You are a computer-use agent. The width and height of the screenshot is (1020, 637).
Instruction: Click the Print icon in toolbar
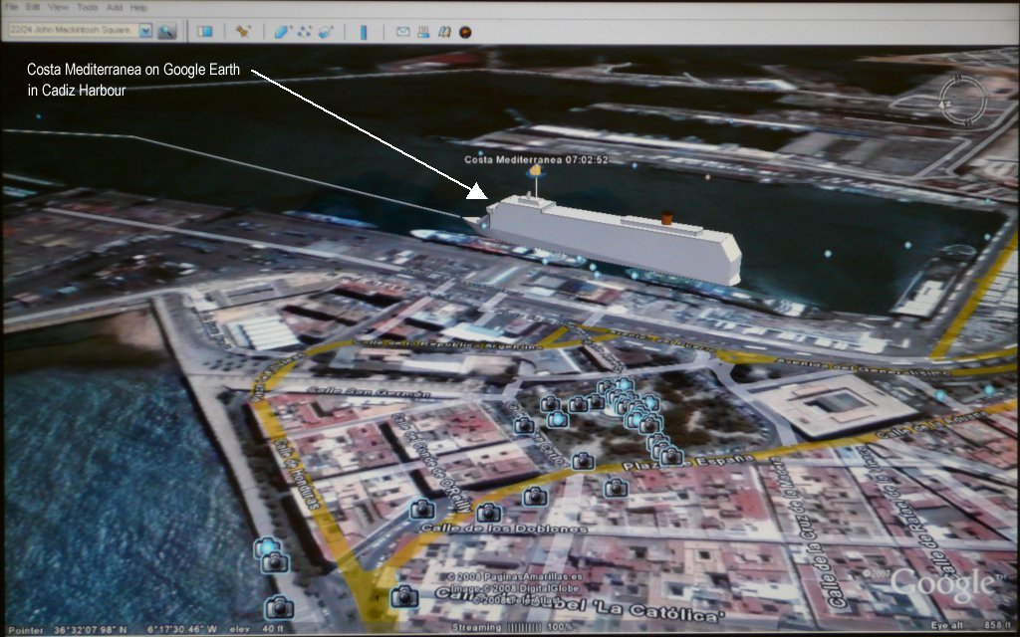point(423,31)
